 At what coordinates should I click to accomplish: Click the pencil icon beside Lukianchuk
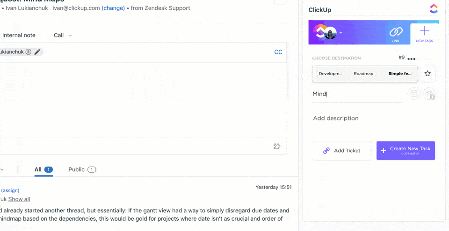[37, 52]
